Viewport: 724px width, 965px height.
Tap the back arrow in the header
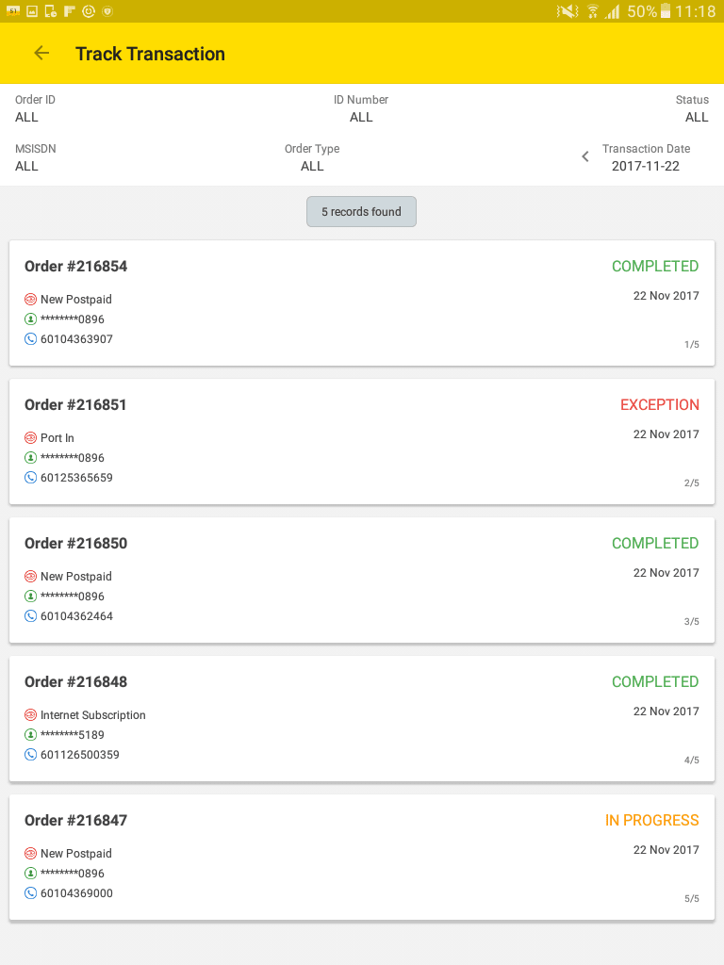(x=41, y=54)
